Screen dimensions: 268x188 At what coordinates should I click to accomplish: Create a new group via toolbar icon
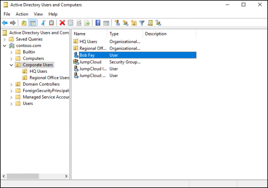click(125, 23)
